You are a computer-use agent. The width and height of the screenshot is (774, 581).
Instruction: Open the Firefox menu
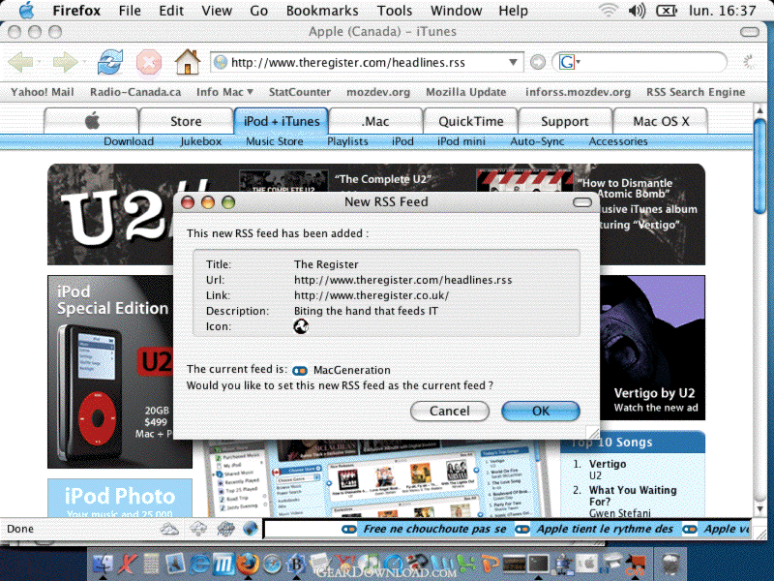(x=76, y=11)
